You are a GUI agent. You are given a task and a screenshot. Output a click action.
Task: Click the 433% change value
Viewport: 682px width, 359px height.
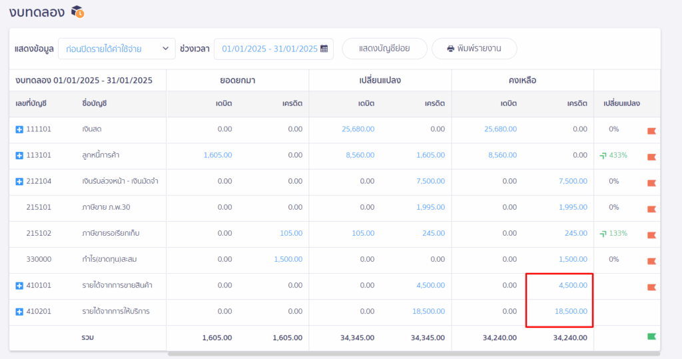(x=618, y=155)
